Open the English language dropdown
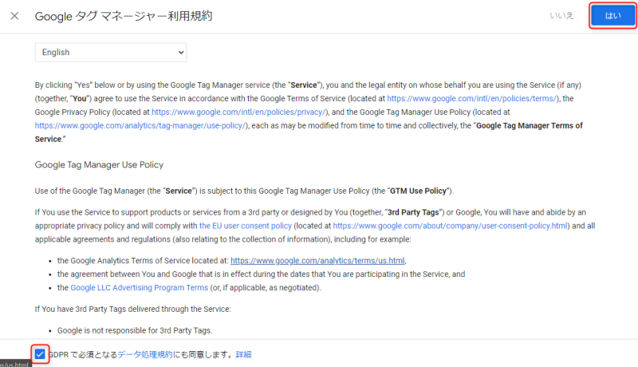638x367 pixels. pos(111,53)
